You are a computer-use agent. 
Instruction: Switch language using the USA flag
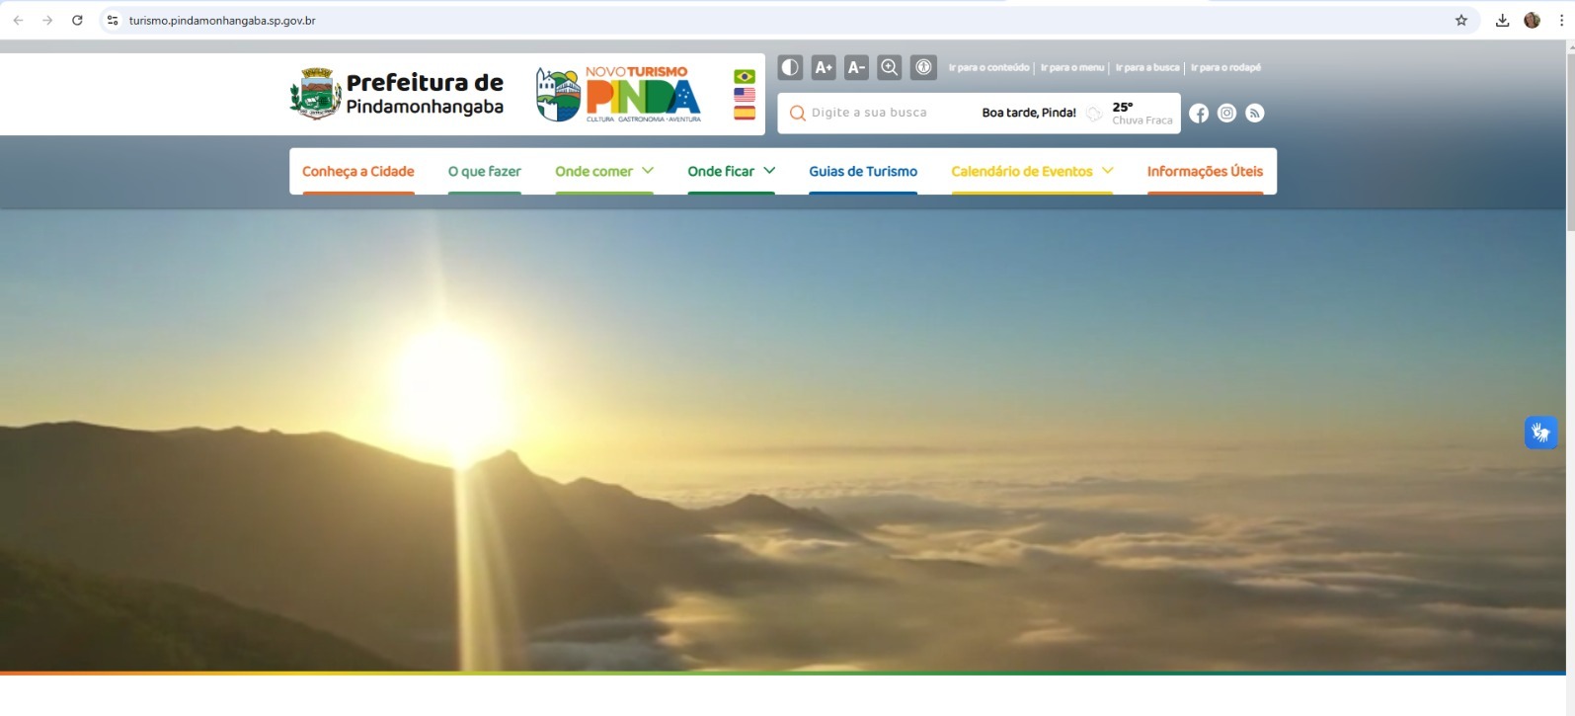pos(745,95)
